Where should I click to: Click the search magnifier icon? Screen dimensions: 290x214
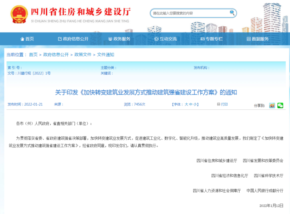(232, 13)
